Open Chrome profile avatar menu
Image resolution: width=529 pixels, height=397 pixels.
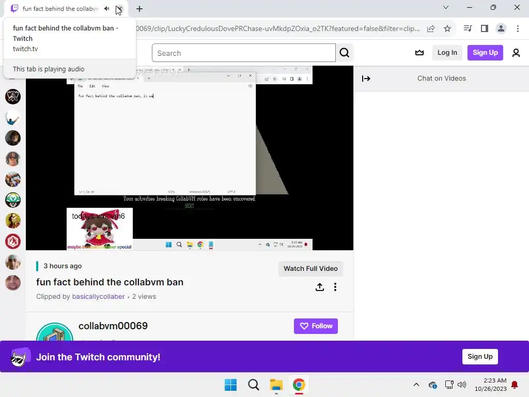[501, 29]
